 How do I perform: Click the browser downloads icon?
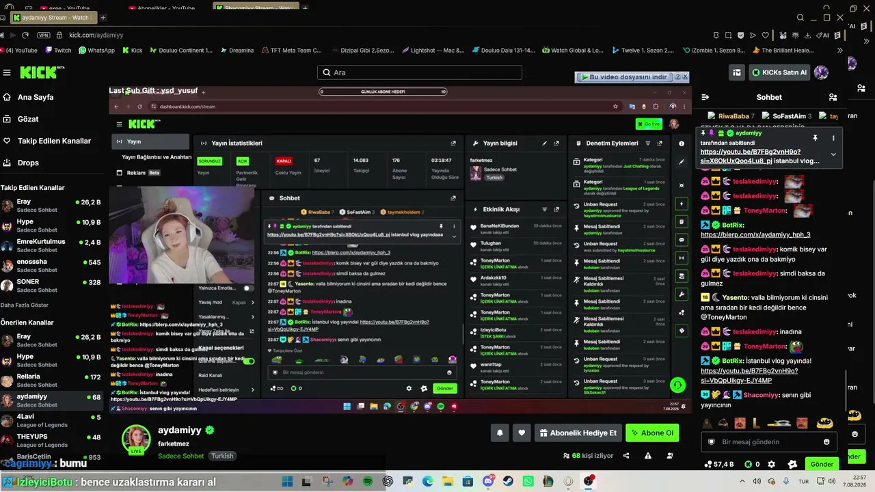tap(807, 35)
